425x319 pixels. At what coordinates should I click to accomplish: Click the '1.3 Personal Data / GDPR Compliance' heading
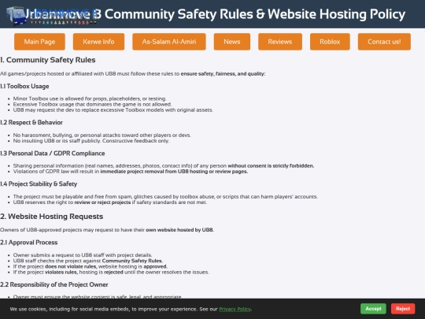pos(52,154)
